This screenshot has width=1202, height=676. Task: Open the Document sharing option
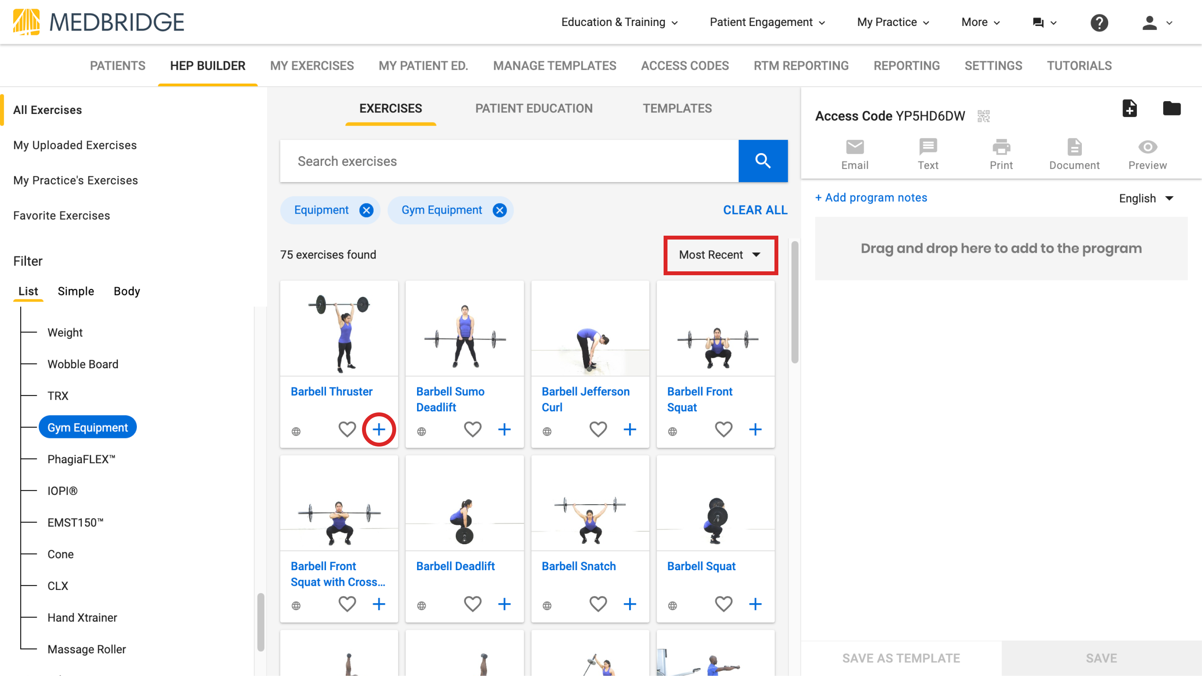[1074, 153]
